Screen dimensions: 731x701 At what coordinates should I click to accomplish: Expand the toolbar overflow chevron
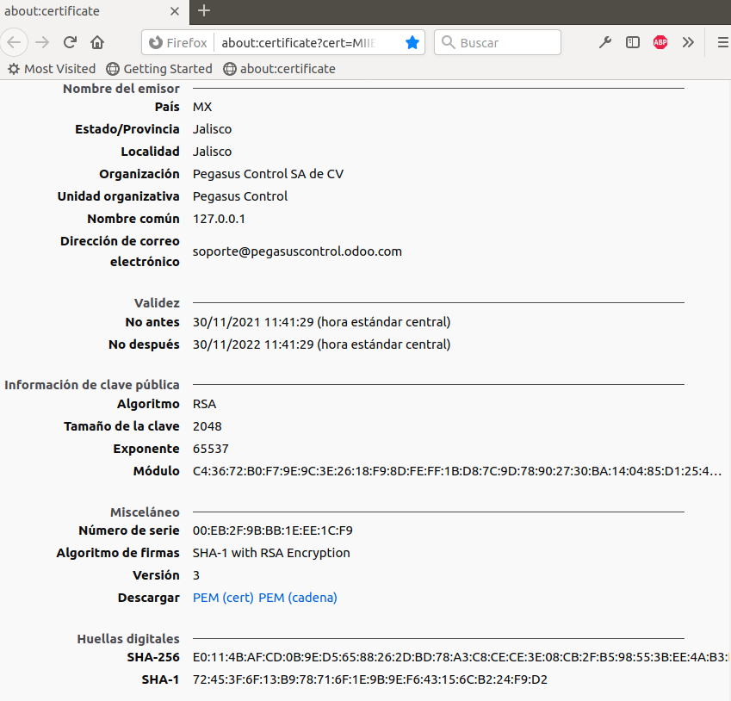pos(687,41)
